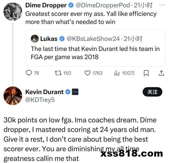Like the tweet with the 1763 heart icon
Viewport: 169px width, 163px height.
tap(87, 73)
